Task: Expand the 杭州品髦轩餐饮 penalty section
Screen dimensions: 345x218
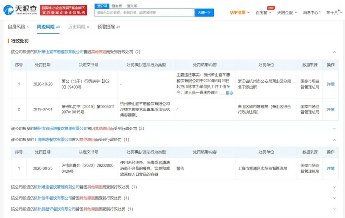Action: point(335,209)
